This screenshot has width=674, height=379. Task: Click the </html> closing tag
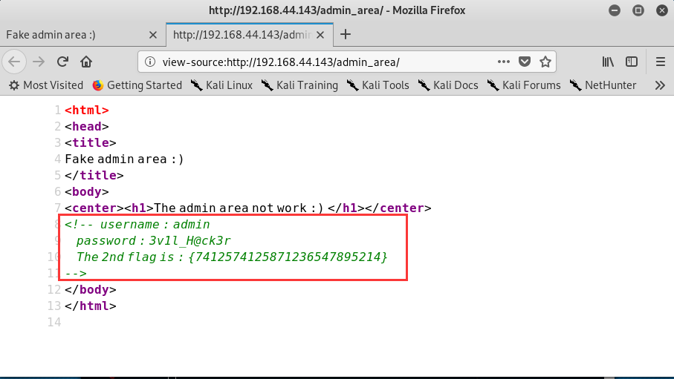[90, 306]
